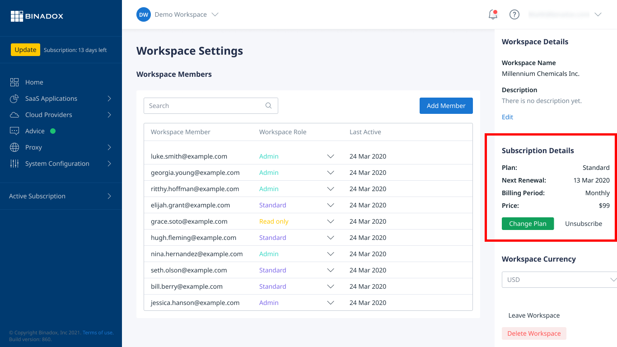Image resolution: width=617 pixels, height=347 pixels.
Task: Expand Cloud Providers submenu arrow
Action: (x=109, y=115)
